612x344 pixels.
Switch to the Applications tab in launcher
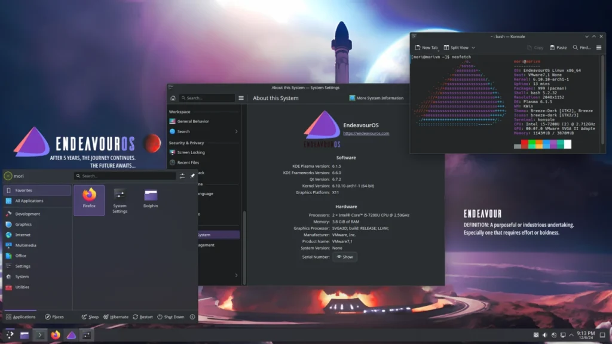21,317
